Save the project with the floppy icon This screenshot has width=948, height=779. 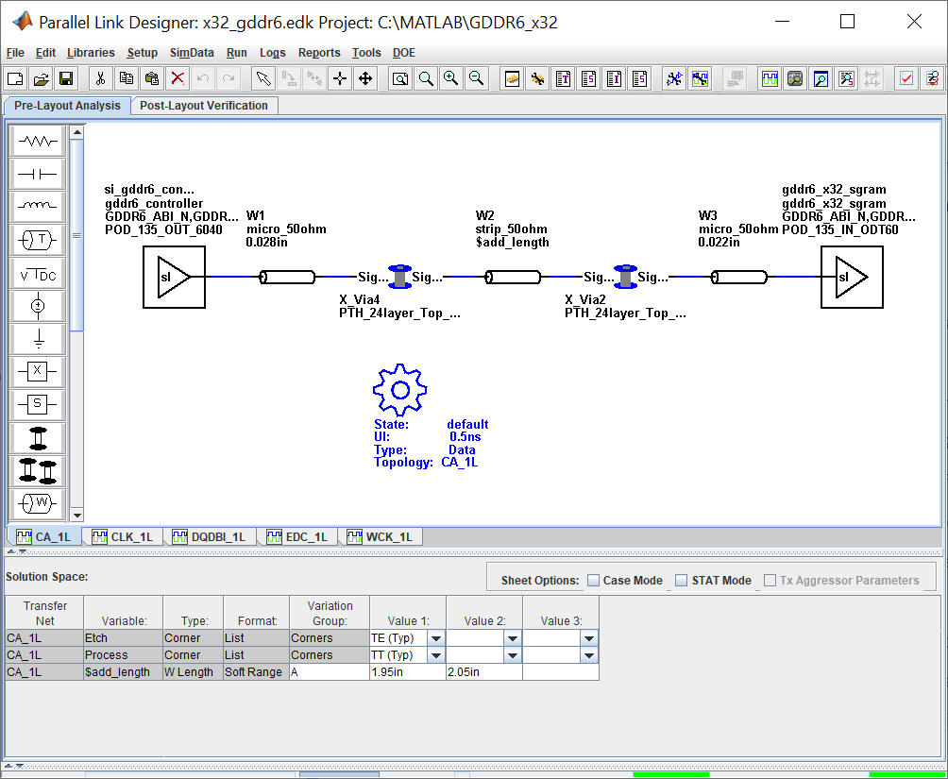pyautogui.click(x=66, y=78)
